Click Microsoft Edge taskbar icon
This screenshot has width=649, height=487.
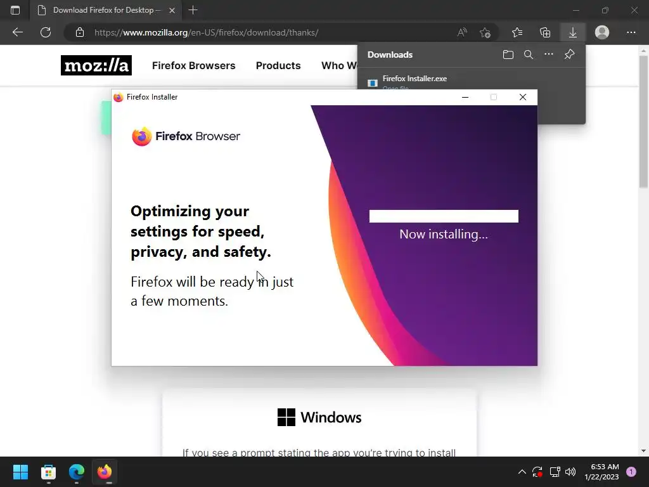point(77,472)
